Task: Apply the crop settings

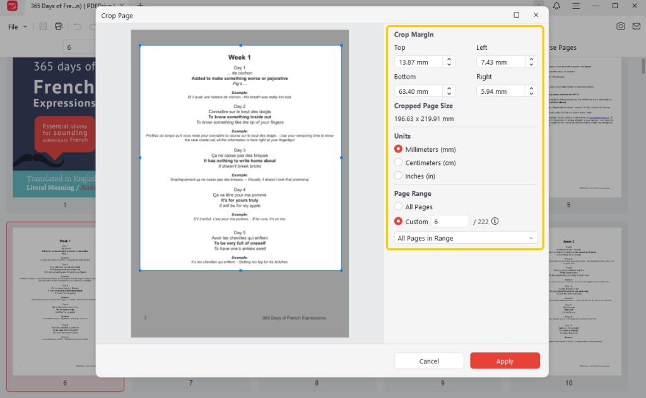Action: (x=505, y=361)
